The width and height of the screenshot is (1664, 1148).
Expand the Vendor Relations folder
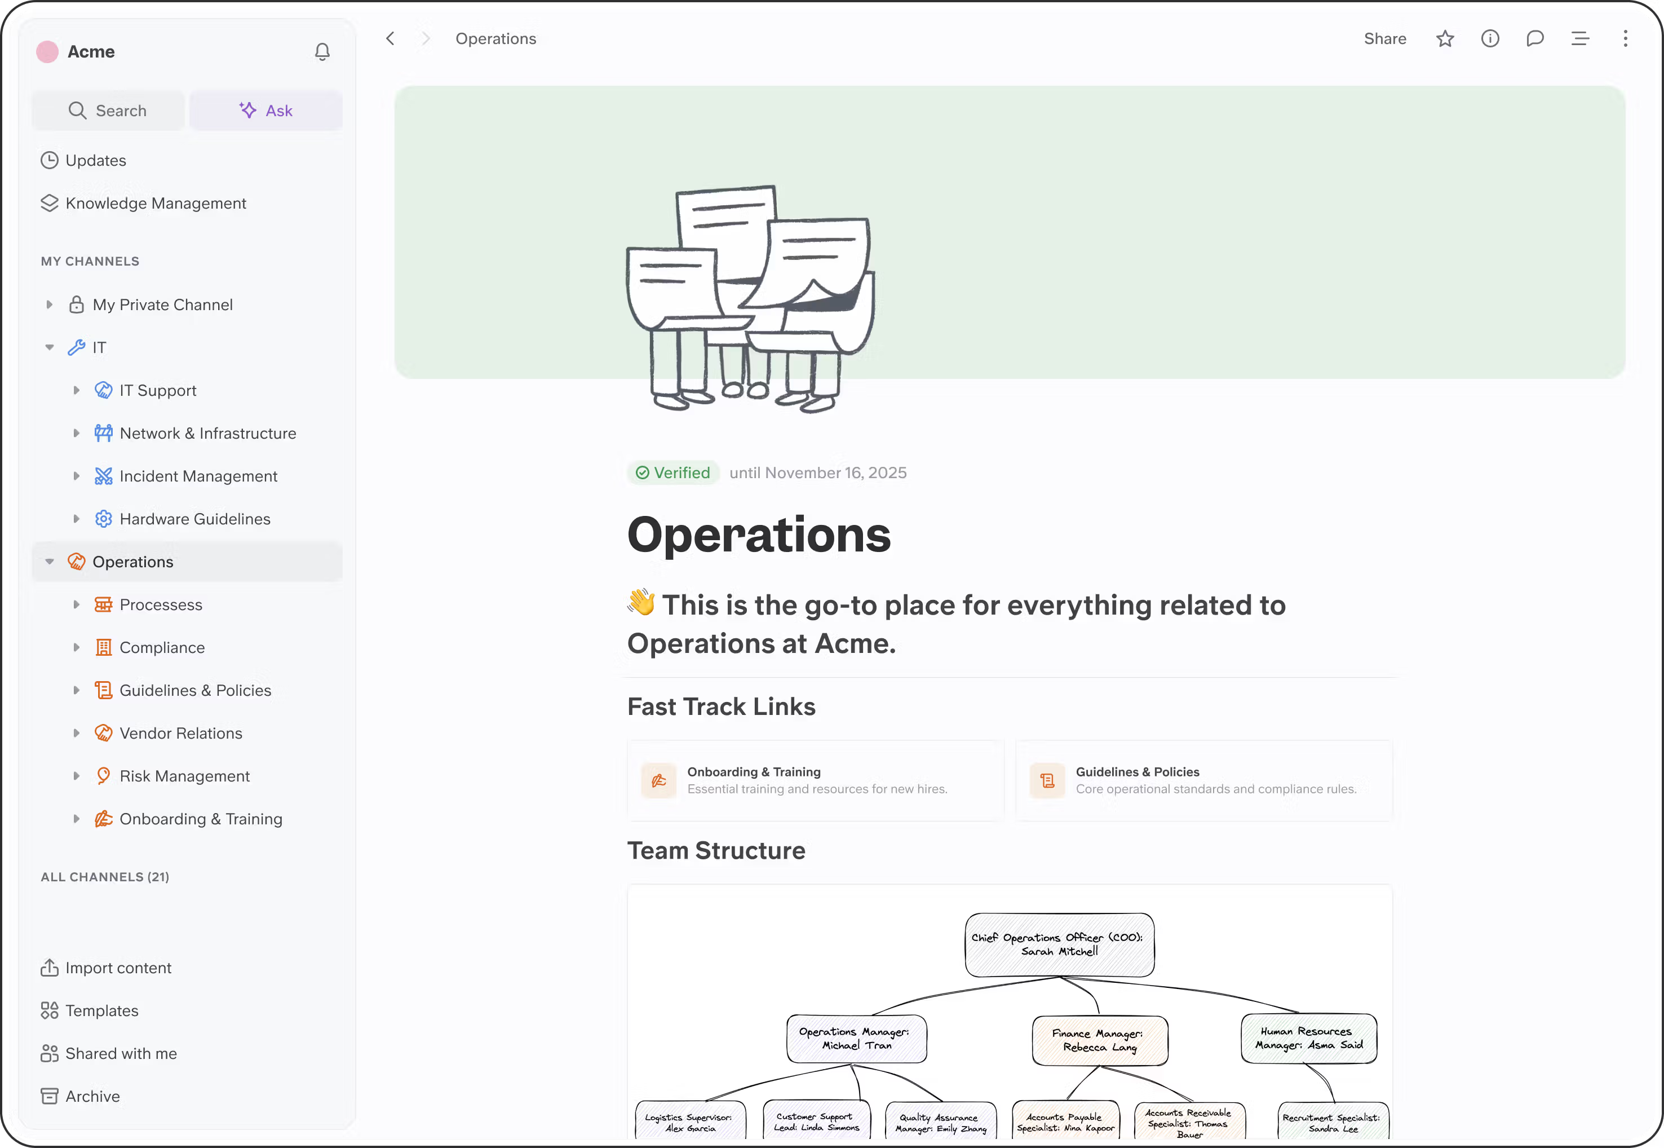(76, 733)
